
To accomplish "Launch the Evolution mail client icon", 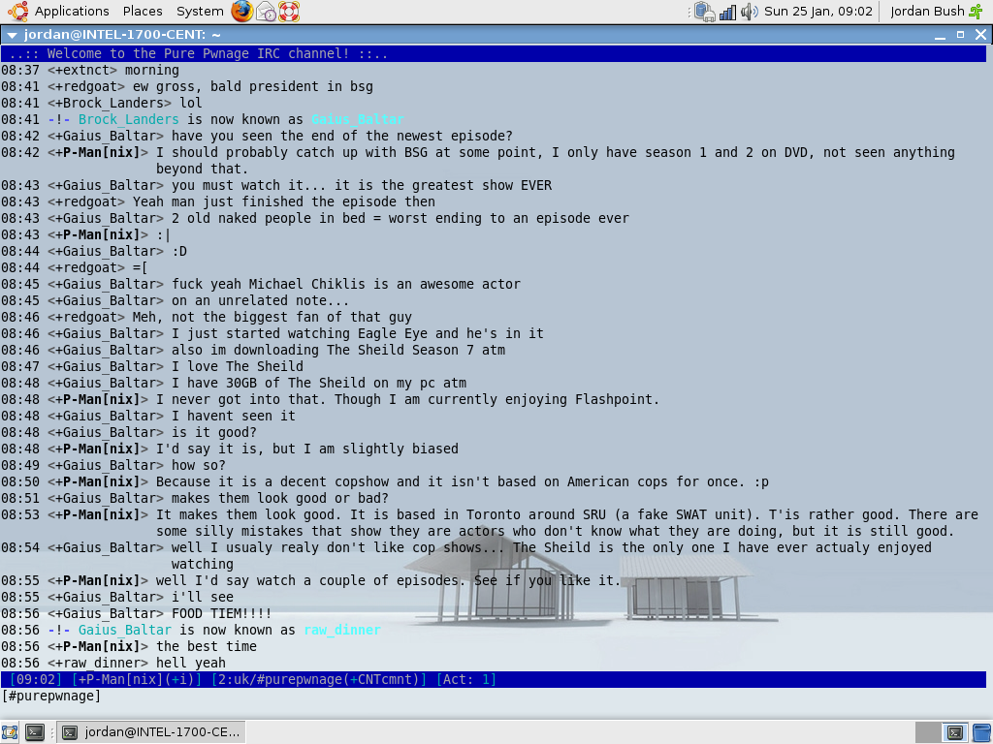I will tap(266, 12).
